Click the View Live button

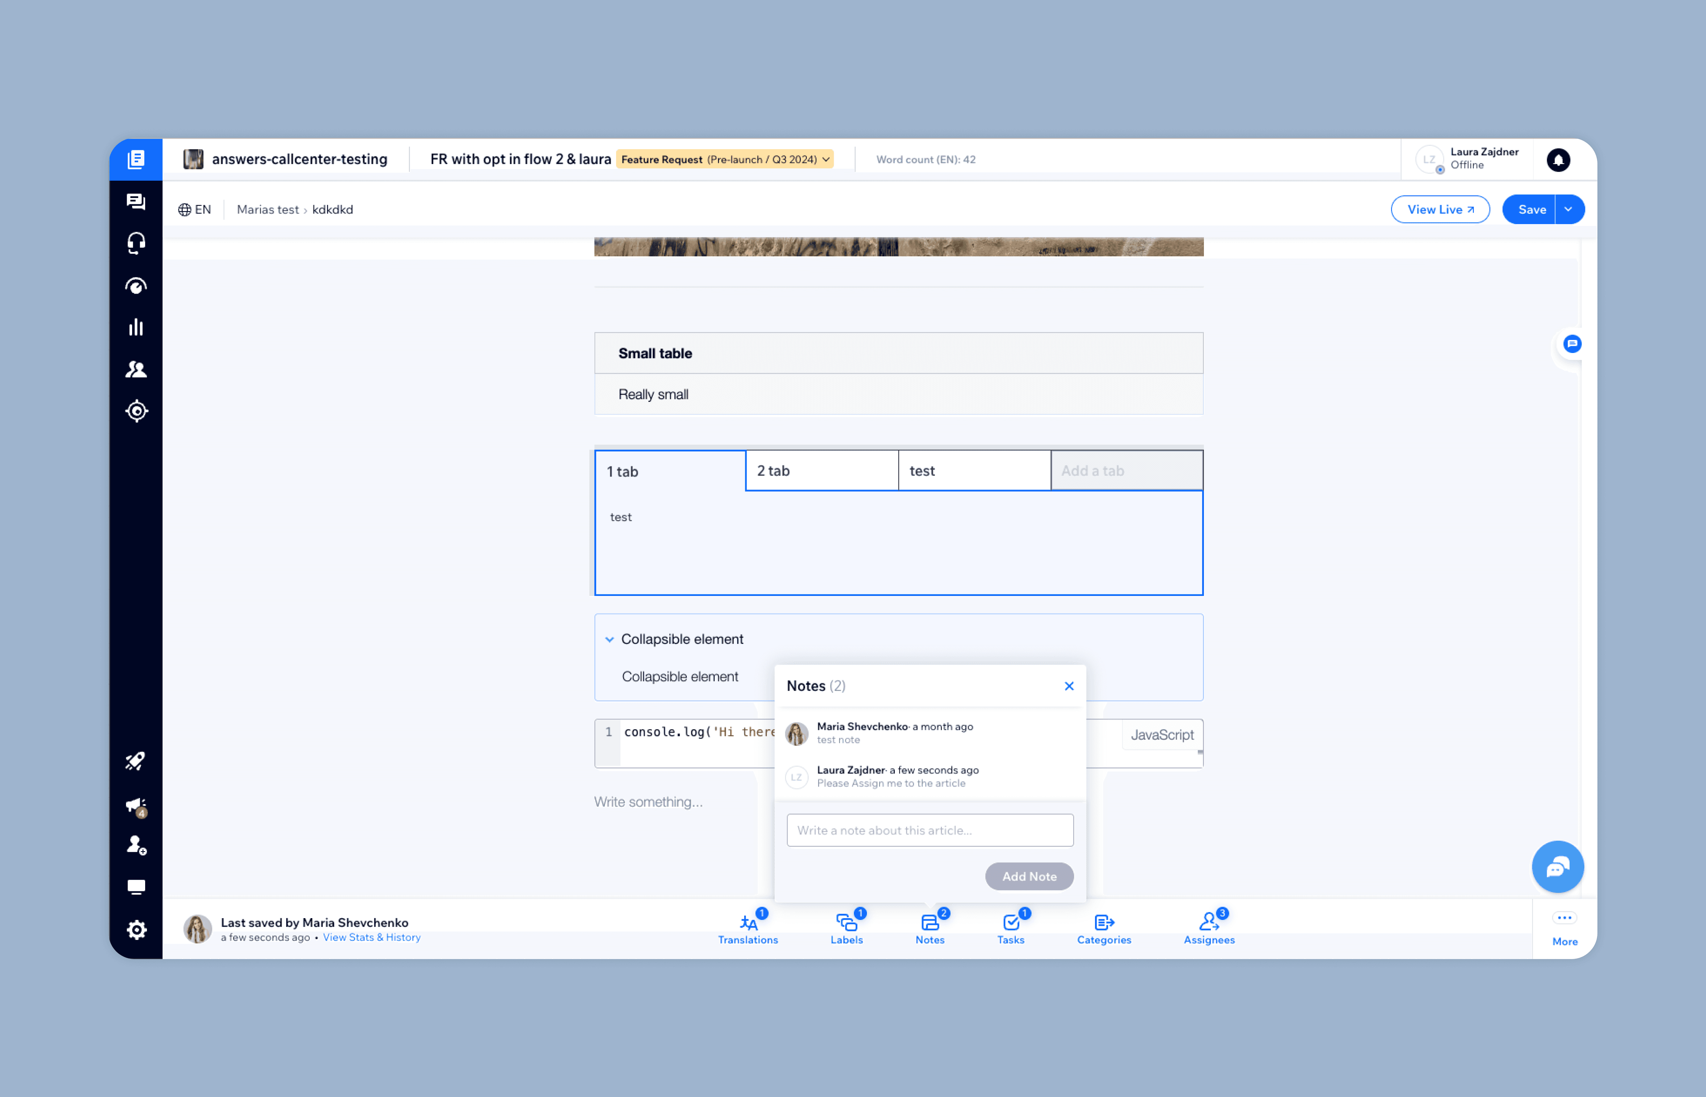coord(1440,209)
